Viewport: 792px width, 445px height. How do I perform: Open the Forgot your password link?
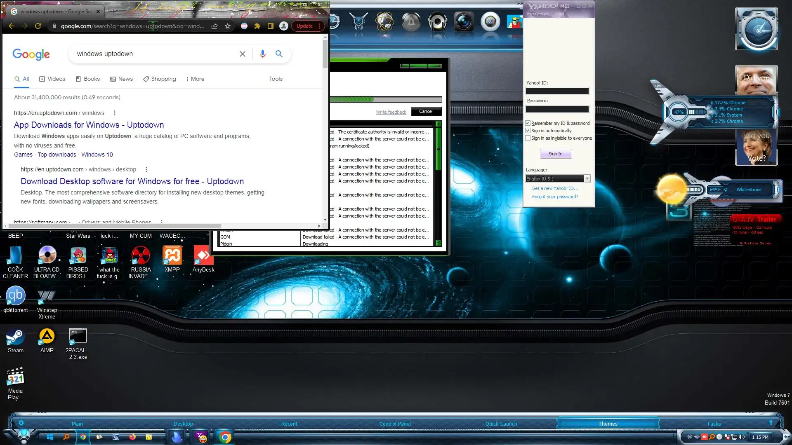click(x=555, y=197)
